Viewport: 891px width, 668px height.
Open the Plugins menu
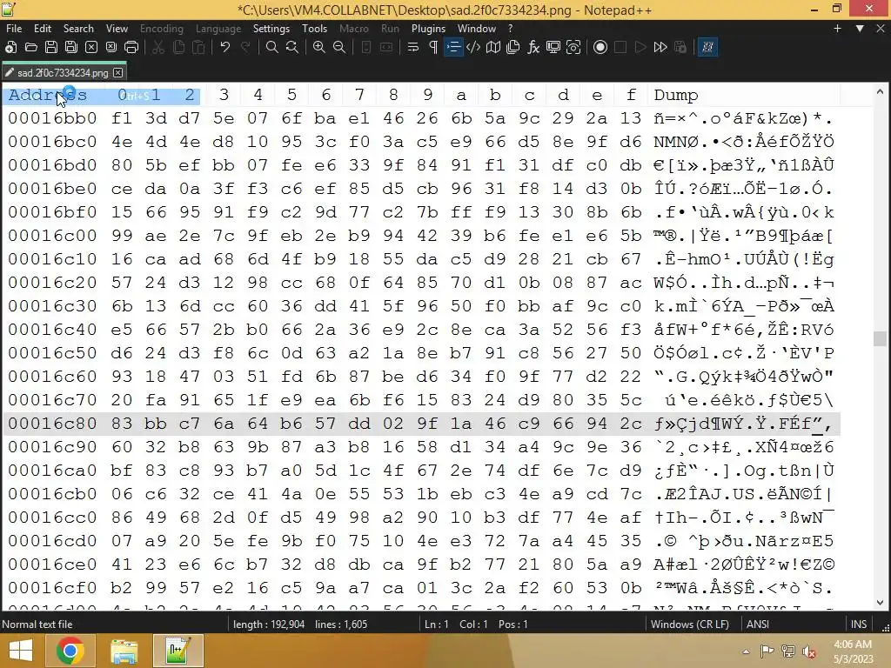point(428,29)
